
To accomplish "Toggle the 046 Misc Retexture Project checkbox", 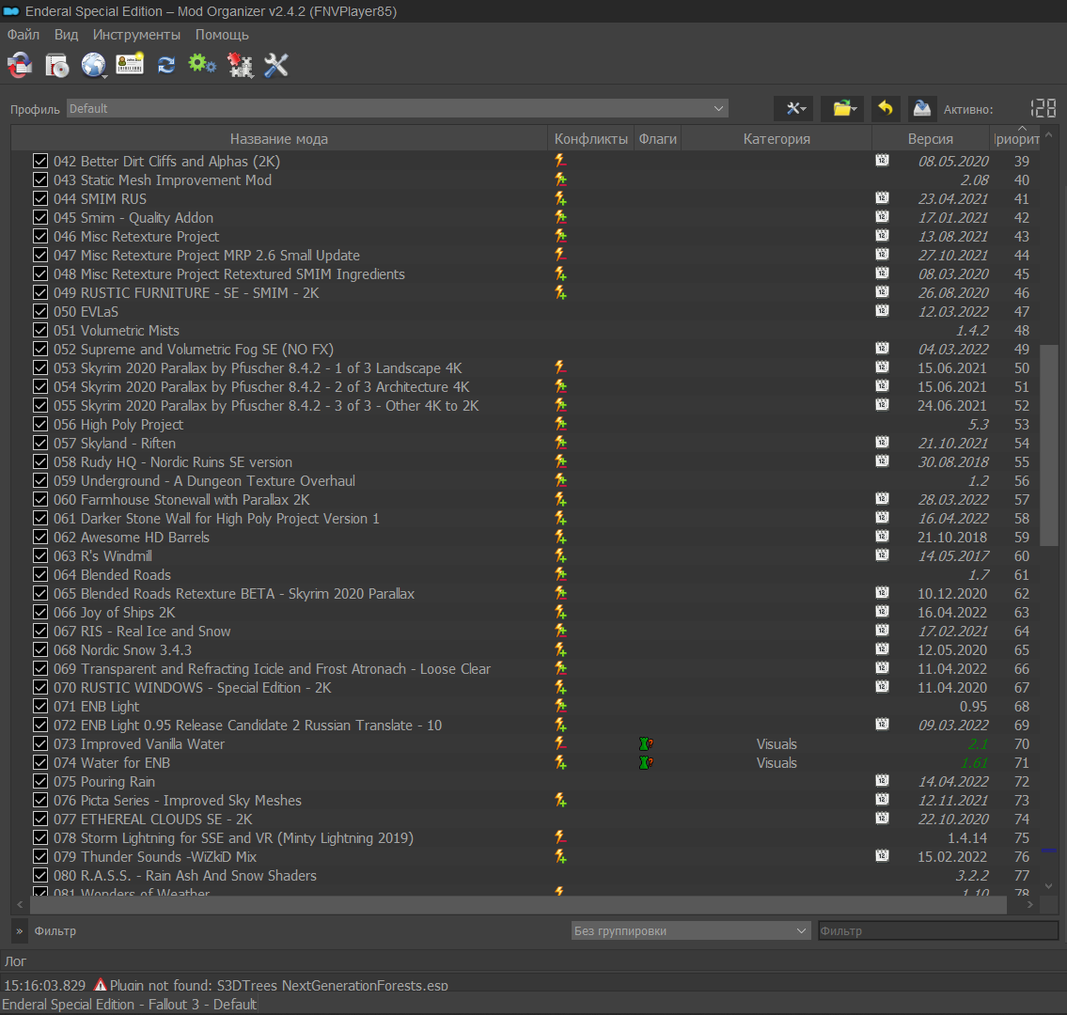I will tap(40, 237).
